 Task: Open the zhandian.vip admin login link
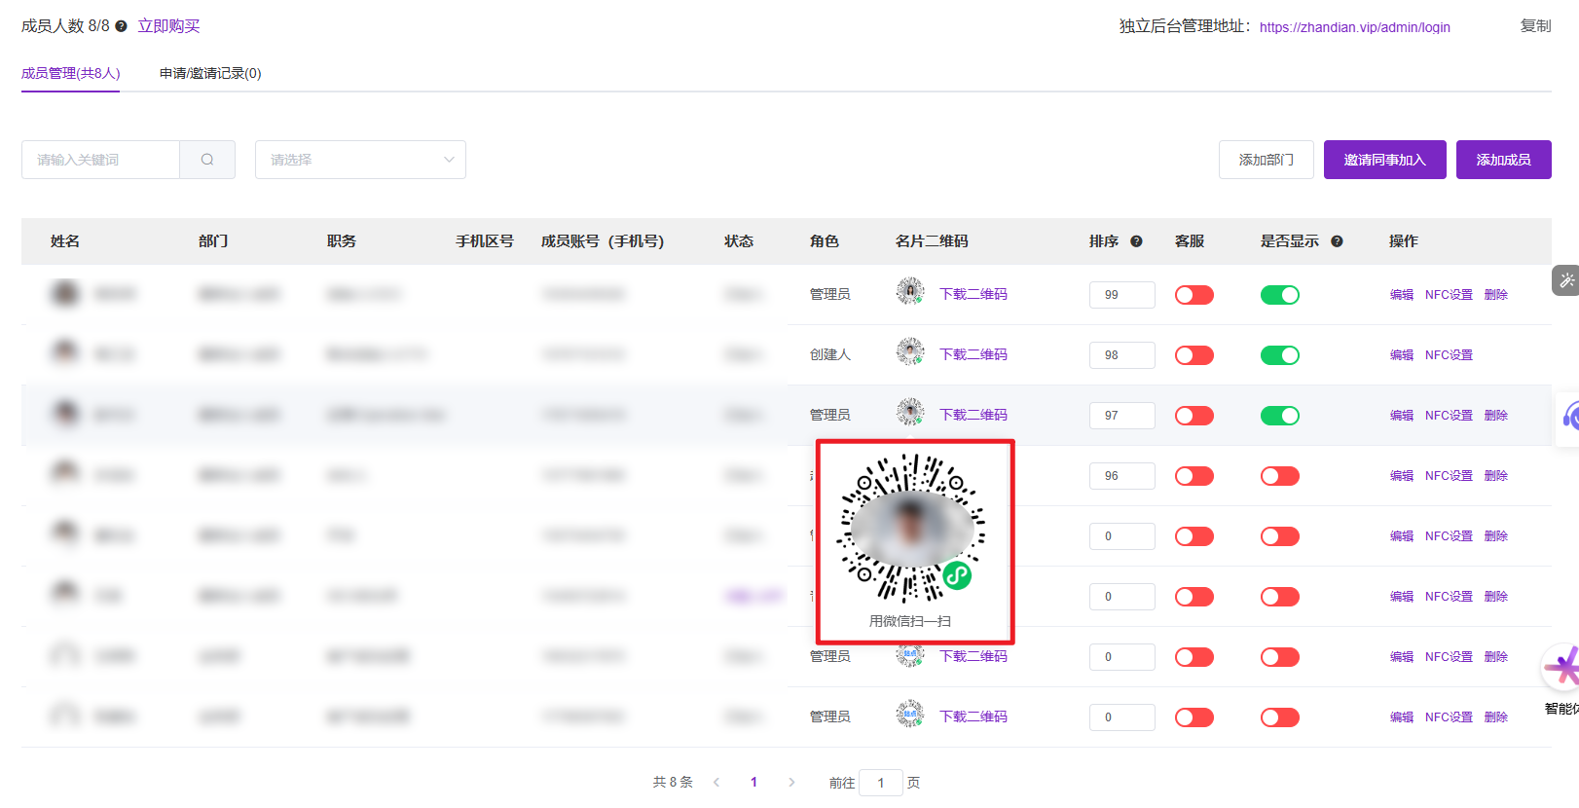1355,27
